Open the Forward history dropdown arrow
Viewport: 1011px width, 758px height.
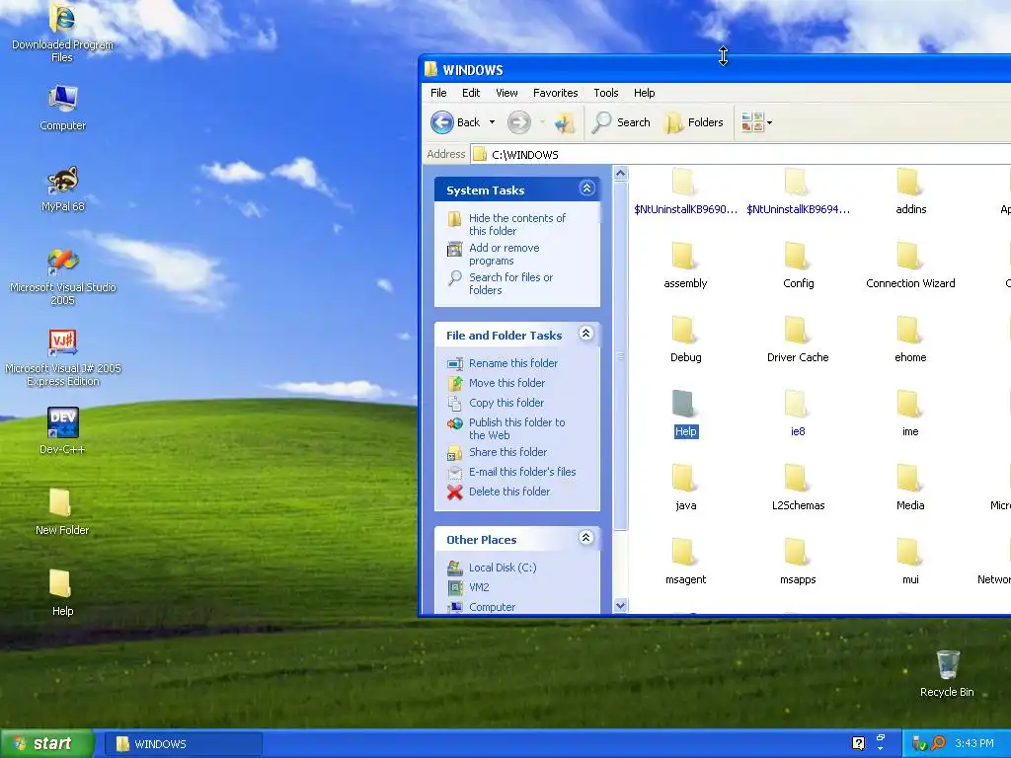tap(542, 122)
